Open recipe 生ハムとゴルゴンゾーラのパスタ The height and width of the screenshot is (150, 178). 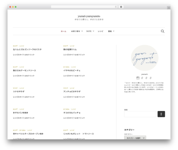[27, 49]
